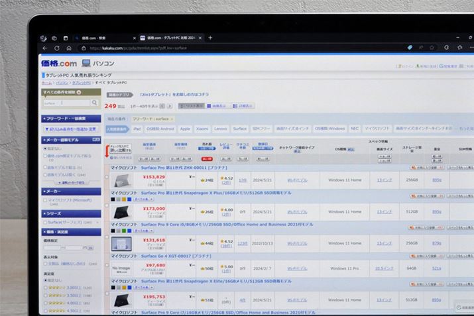Check the compare box for the ¥195,753 Snapdragon X Elite

pyautogui.click(x=107, y=293)
